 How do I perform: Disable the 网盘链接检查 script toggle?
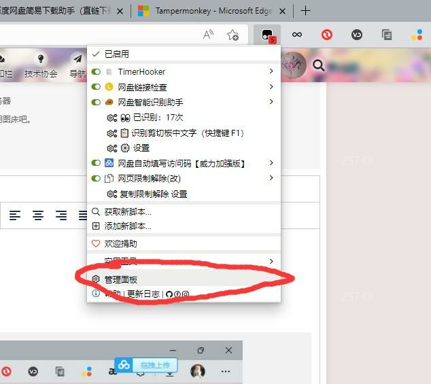(x=96, y=87)
